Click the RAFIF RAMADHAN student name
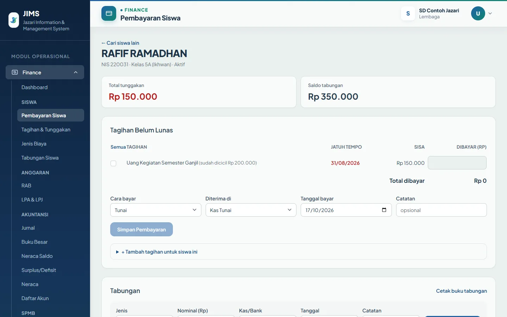 pos(144,54)
